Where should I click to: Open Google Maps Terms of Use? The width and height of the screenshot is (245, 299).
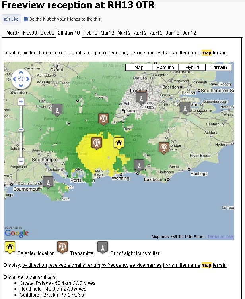pyautogui.click(x=220, y=237)
